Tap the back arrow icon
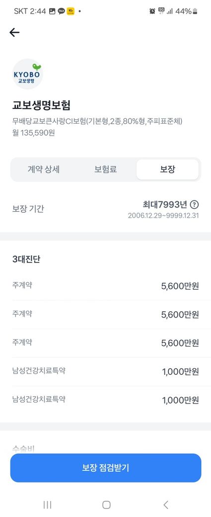This screenshot has height=517, width=211. [14, 32]
